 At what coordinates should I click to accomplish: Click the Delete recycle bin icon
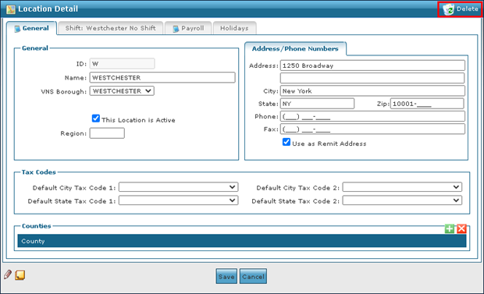448,9
